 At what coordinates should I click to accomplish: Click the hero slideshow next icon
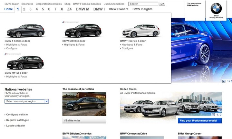(224, 81)
